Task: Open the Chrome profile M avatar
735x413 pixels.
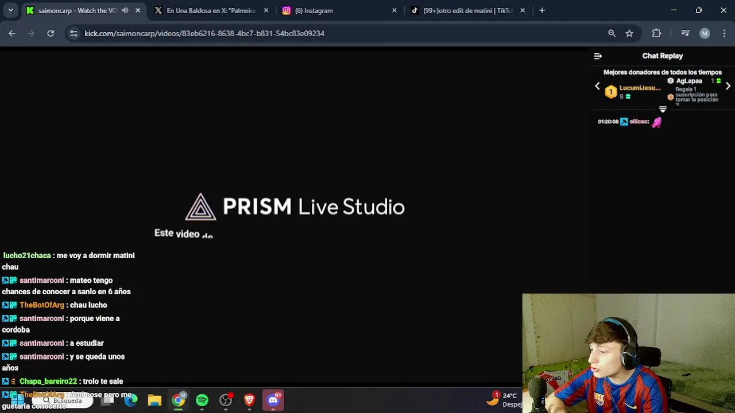Action: coord(705,33)
